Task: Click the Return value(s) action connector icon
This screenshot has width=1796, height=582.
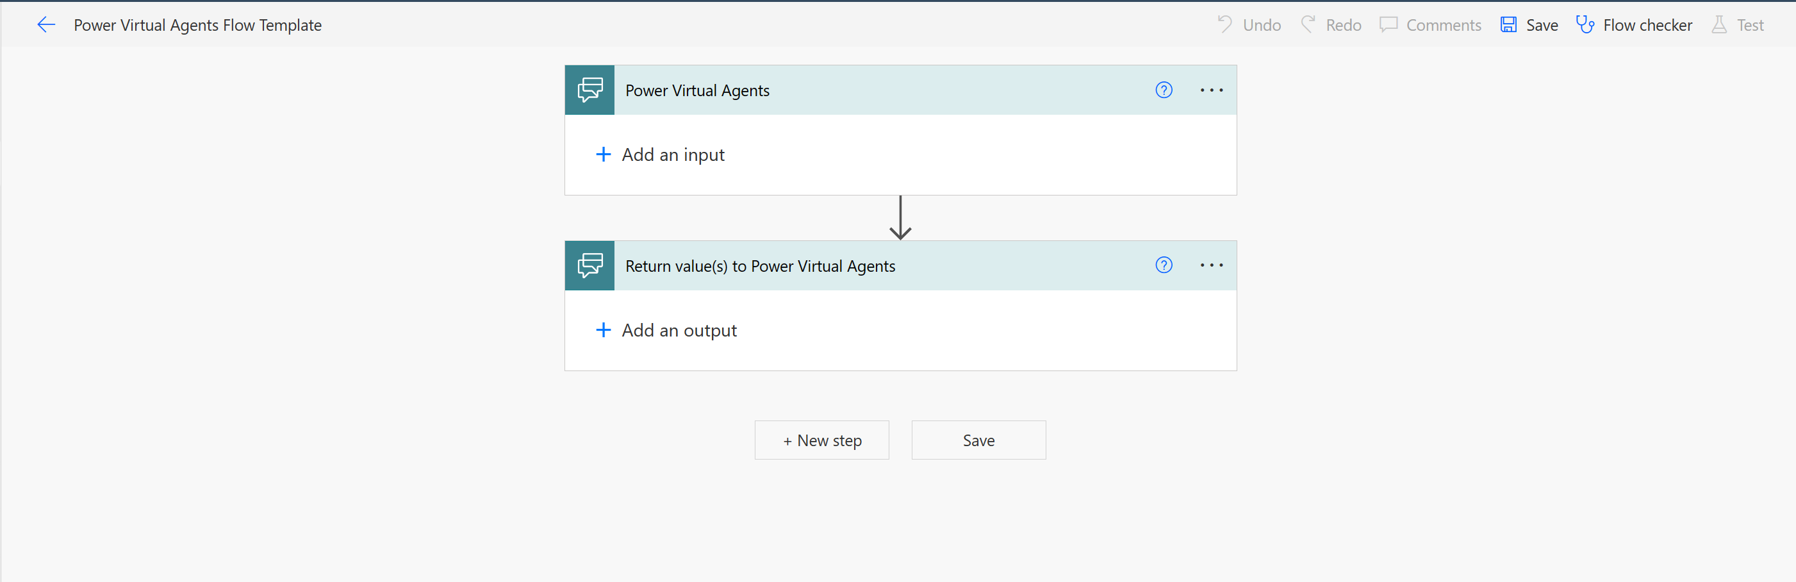Action: pos(590,265)
